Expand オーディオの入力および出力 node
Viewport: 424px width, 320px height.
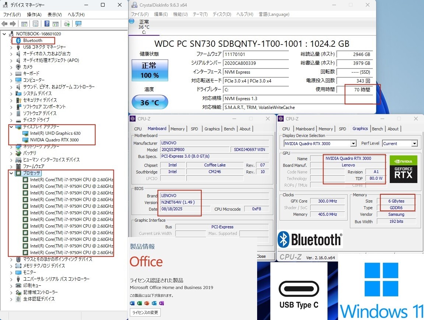click(11, 54)
